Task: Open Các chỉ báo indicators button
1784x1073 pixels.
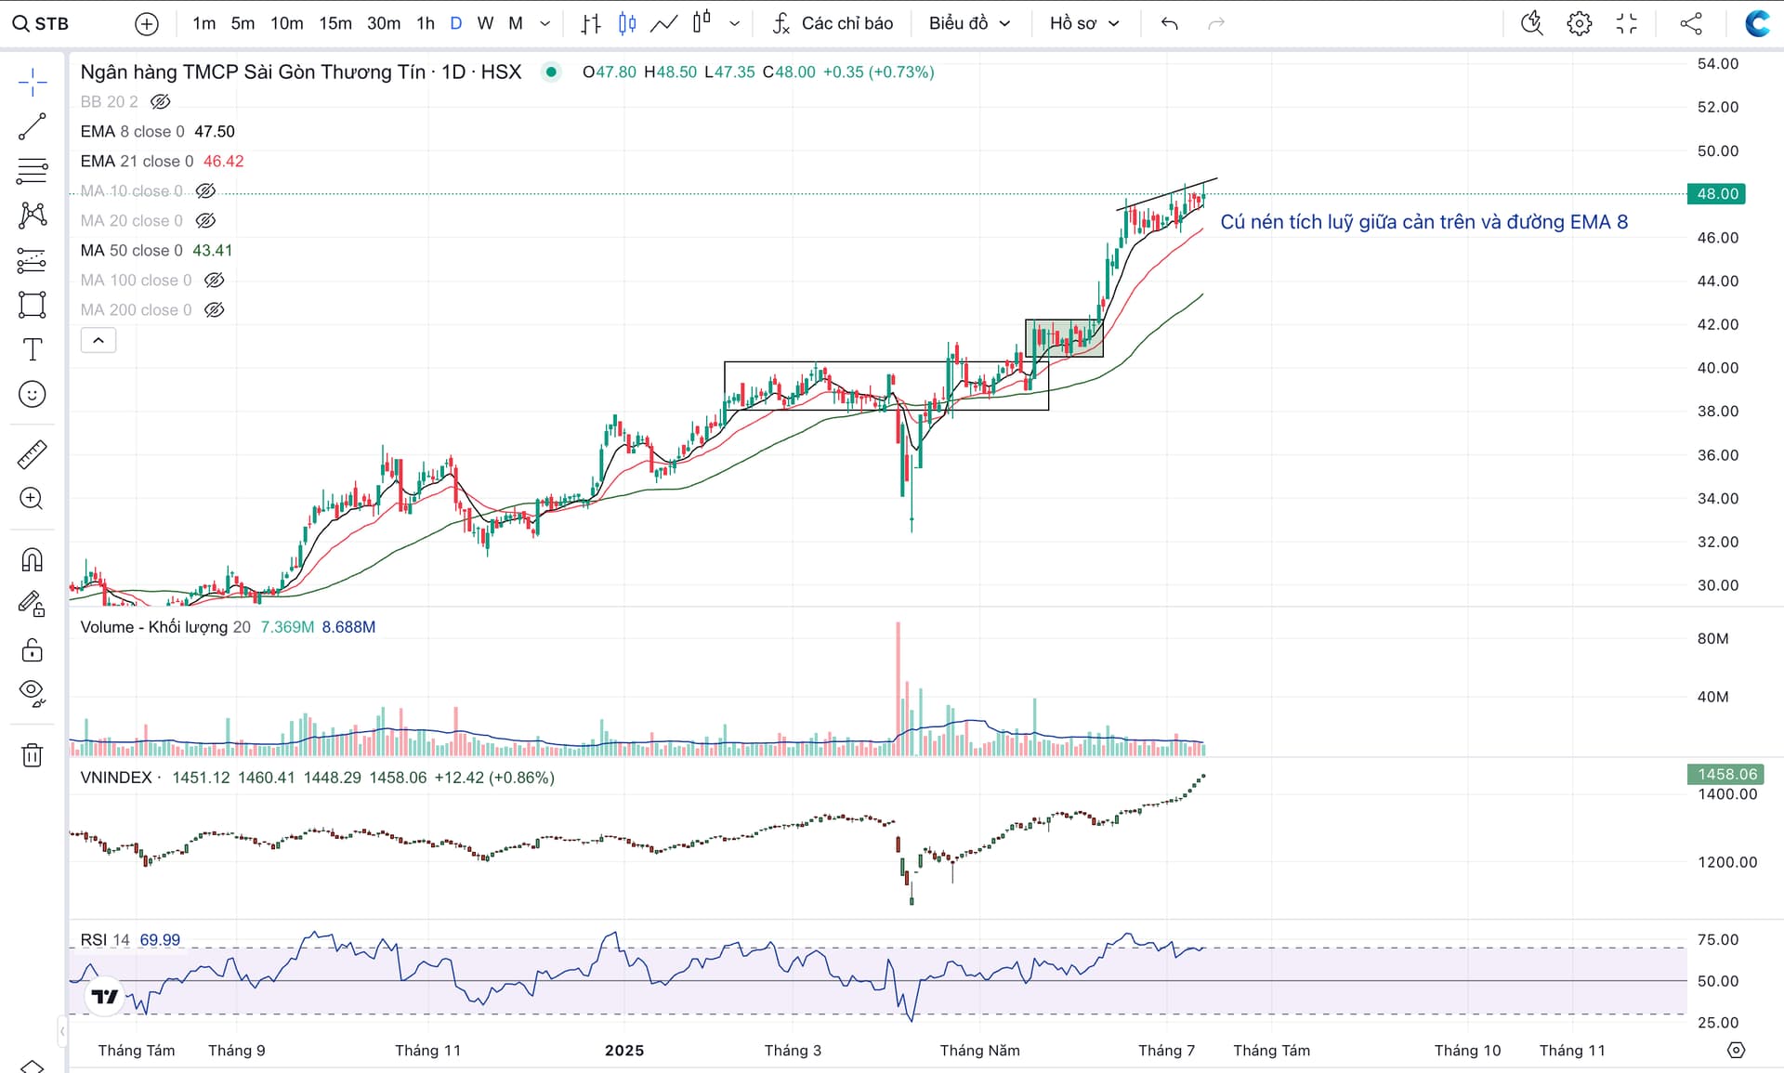Action: (x=833, y=23)
